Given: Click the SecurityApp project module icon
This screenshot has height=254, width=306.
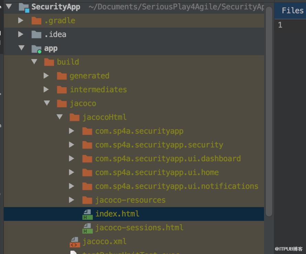Looking at the screenshot, I should (x=24, y=8).
